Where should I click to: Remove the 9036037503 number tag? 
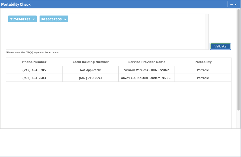click(65, 19)
